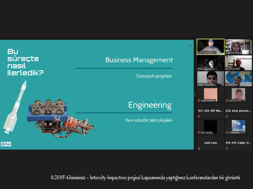The width and height of the screenshot is (253, 189).
Task: Click muted mic icon beside 342 Onur
Action: 226,100
